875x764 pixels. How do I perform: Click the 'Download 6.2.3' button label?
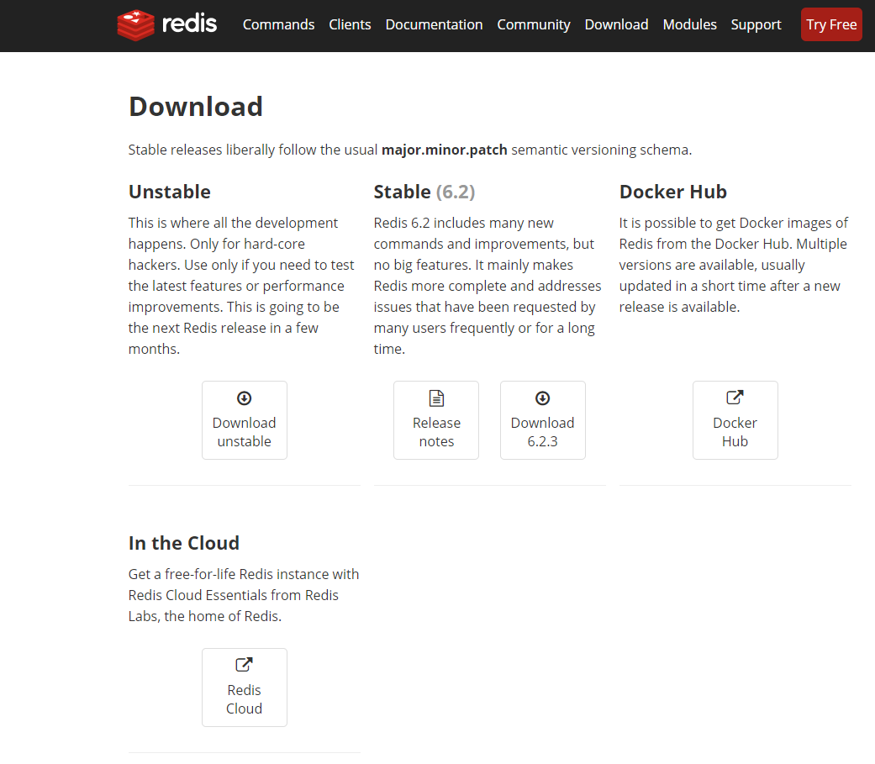tap(543, 432)
